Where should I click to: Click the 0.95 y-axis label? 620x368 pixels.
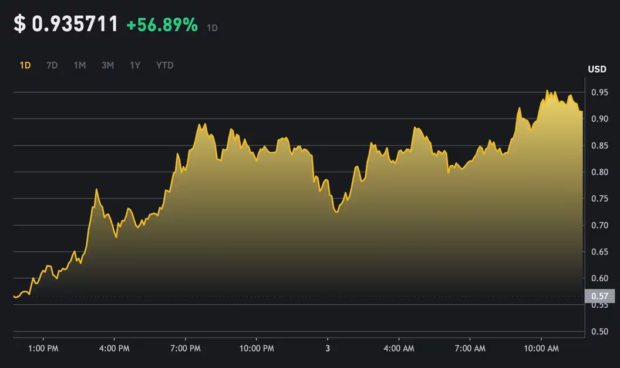599,93
